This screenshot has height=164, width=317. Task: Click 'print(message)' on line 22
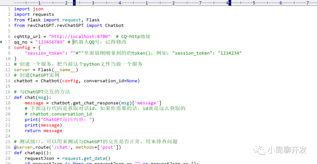coord(43,125)
